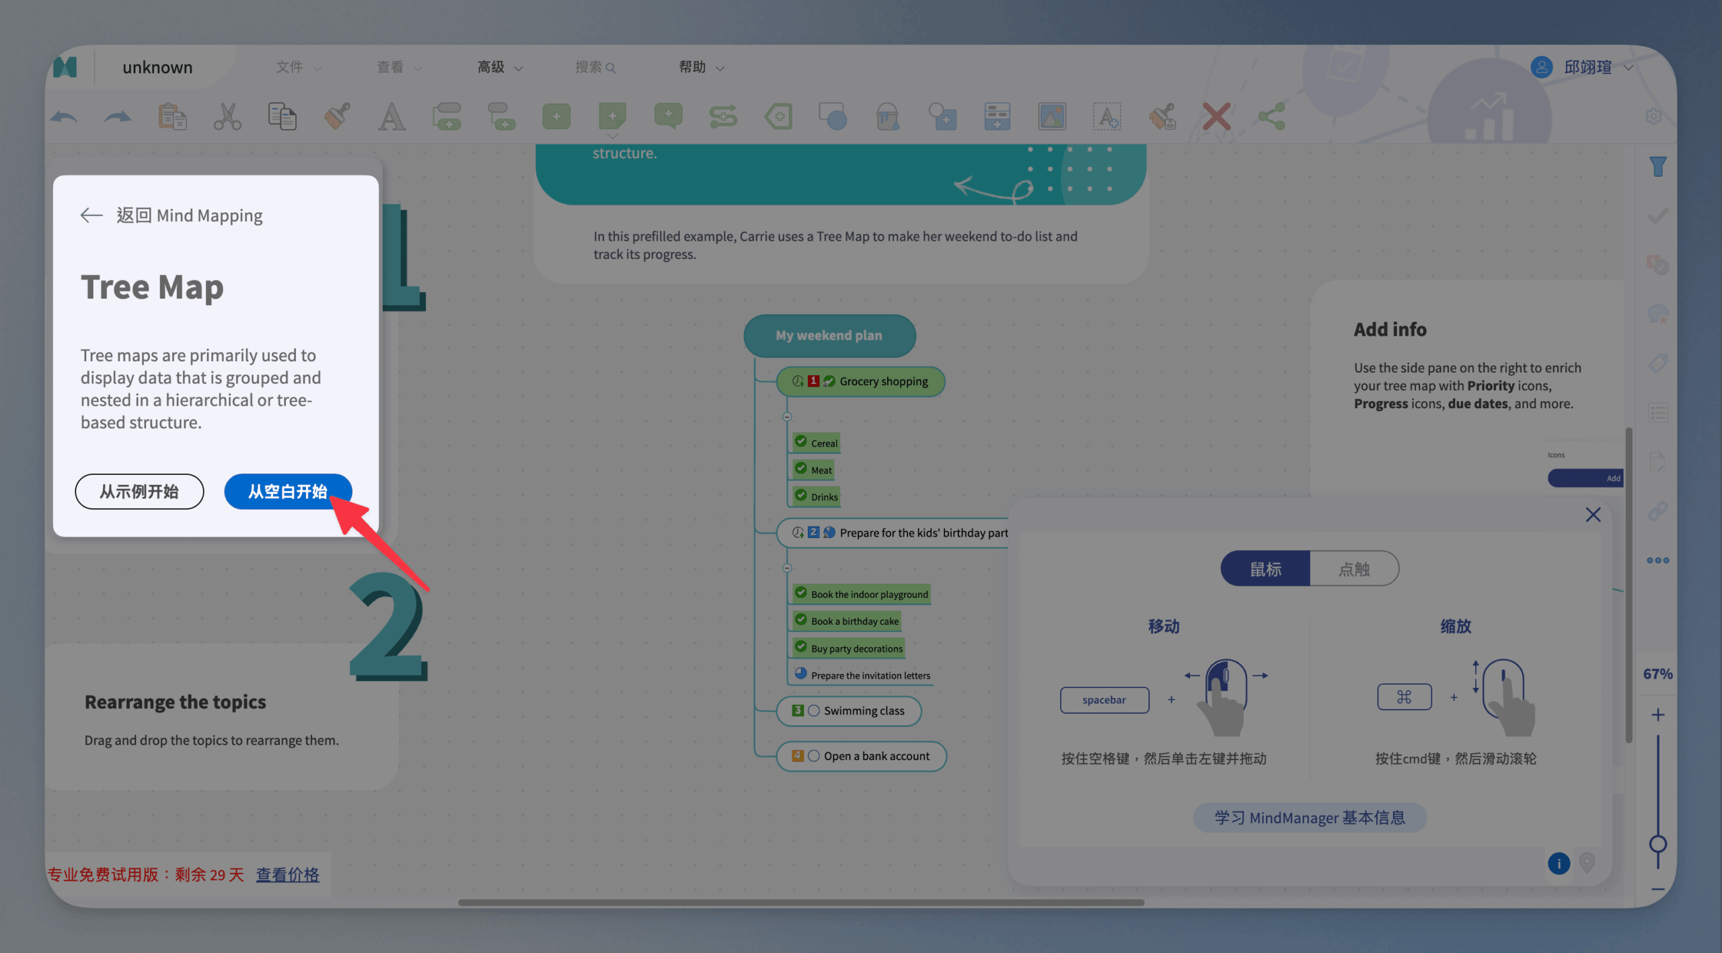Image resolution: width=1722 pixels, height=953 pixels.
Task: Click the Undo arrow icon
Action: [65, 117]
